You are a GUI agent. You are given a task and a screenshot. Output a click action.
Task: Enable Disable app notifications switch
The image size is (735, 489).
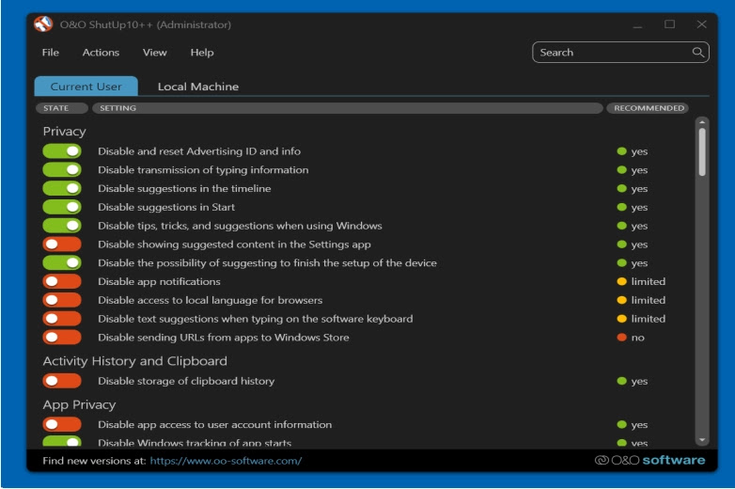pos(62,281)
